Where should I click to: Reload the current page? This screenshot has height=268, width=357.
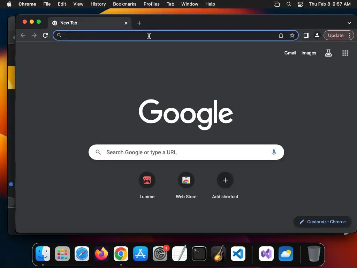tap(45, 35)
